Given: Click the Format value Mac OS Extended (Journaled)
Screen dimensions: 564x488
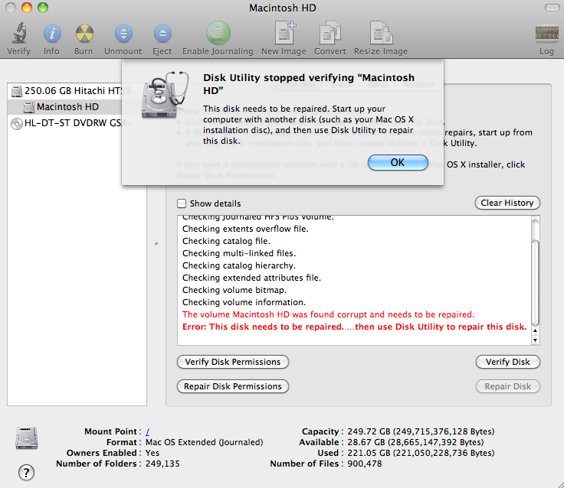Looking at the screenshot, I should coord(204,442).
